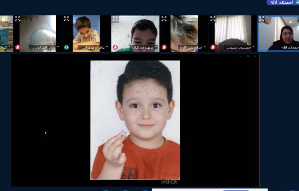Click the shared photo of the boy in orange shirt
The image size is (299, 191).
coord(135,120)
